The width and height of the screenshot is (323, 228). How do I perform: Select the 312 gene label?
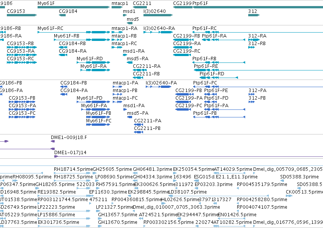coord(252,11)
